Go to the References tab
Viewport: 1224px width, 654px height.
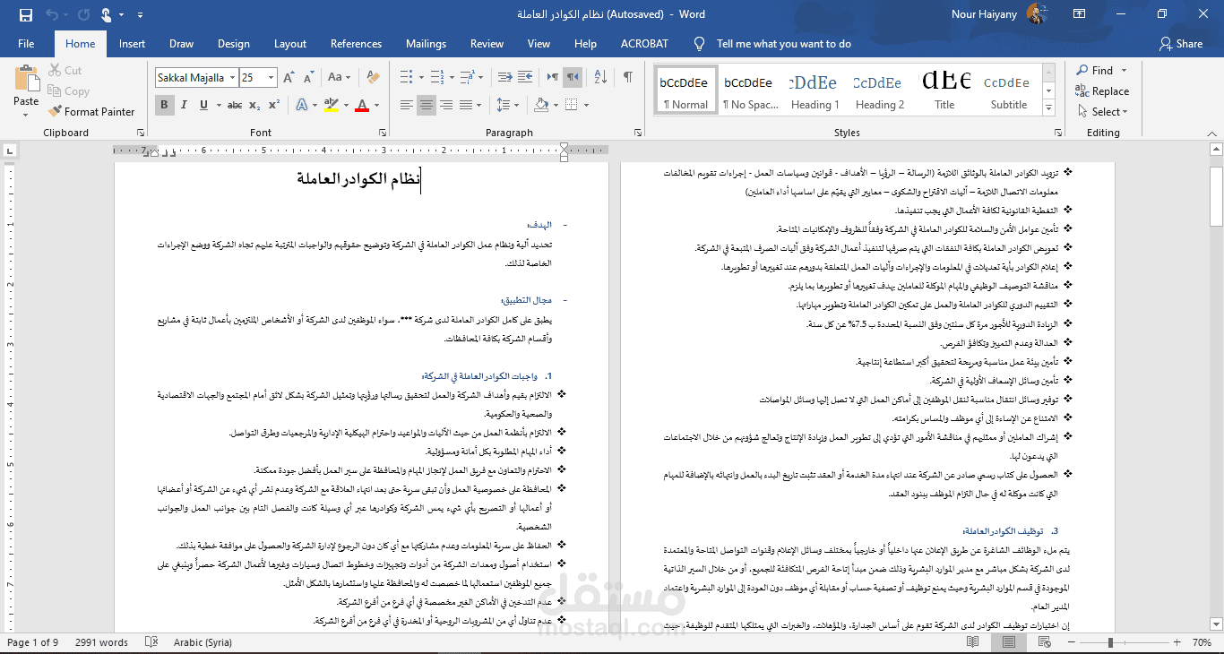tap(356, 43)
